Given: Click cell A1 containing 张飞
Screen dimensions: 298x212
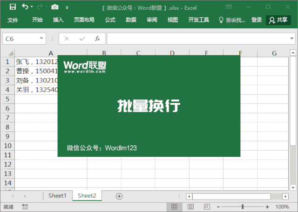Looking at the screenshot, I should coord(36,62).
